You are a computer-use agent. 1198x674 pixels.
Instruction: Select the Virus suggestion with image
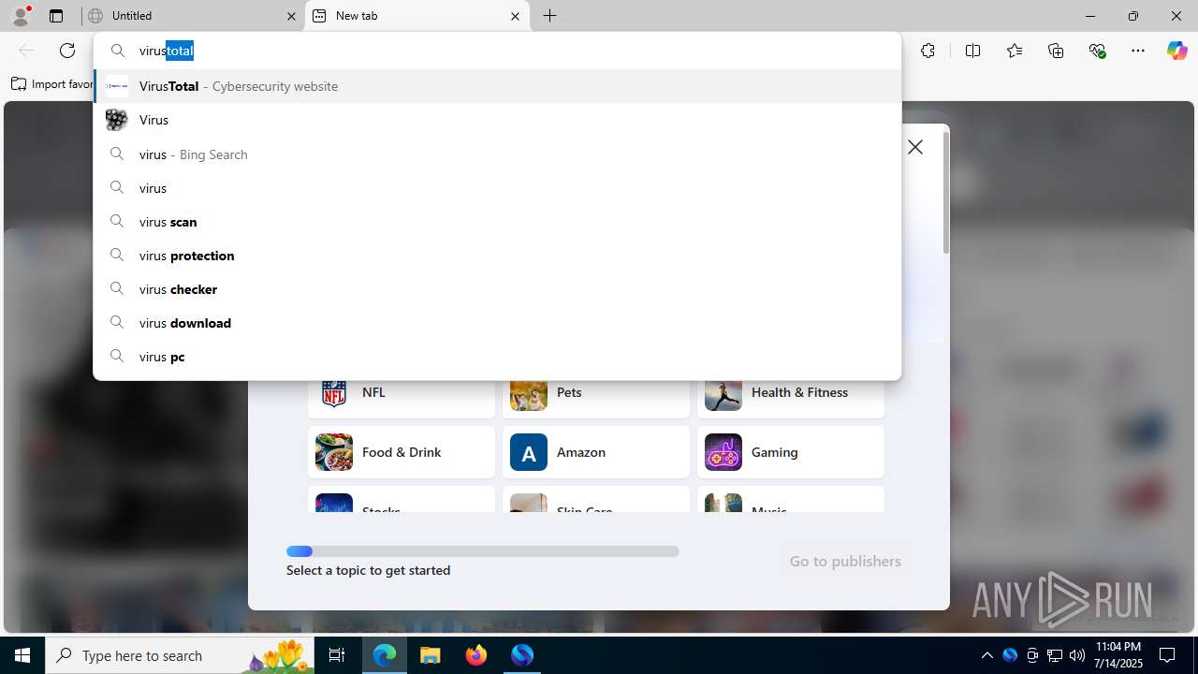[x=497, y=120]
